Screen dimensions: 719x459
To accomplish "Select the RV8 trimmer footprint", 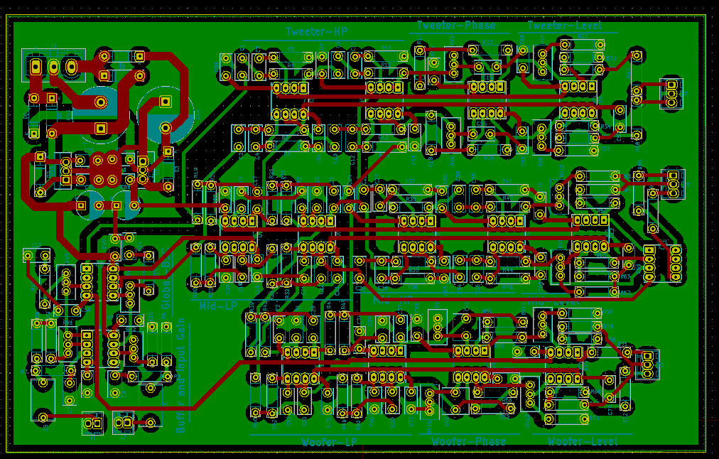I will click(541, 136).
